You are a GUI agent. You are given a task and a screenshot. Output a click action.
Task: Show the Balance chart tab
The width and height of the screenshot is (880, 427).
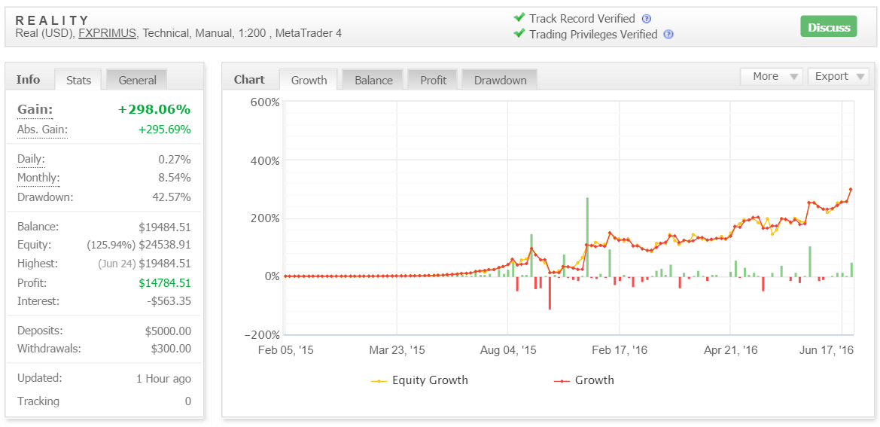click(373, 80)
